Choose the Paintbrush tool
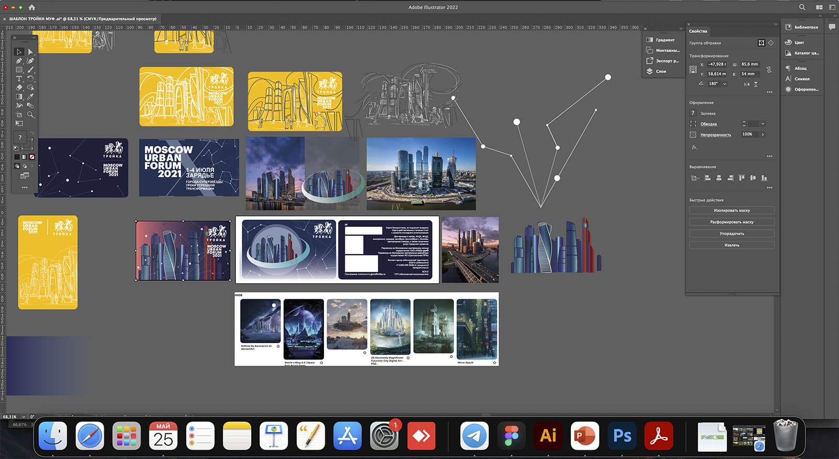 (x=30, y=70)
